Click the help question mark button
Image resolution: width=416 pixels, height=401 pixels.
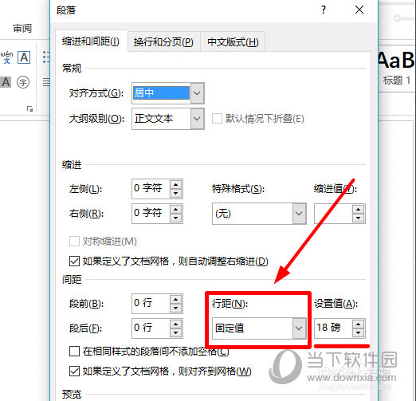point(324,10)
